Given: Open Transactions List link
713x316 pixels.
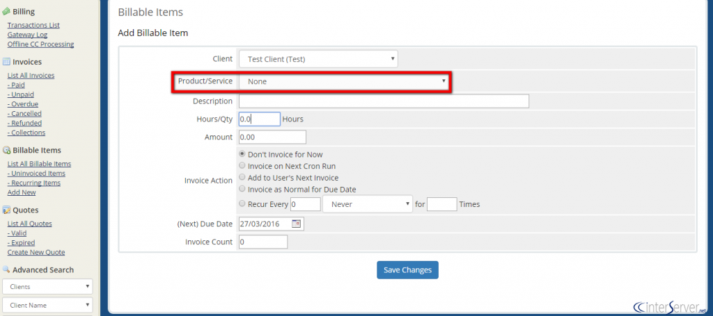Looking at the screenshot, I should click(33, 25).
